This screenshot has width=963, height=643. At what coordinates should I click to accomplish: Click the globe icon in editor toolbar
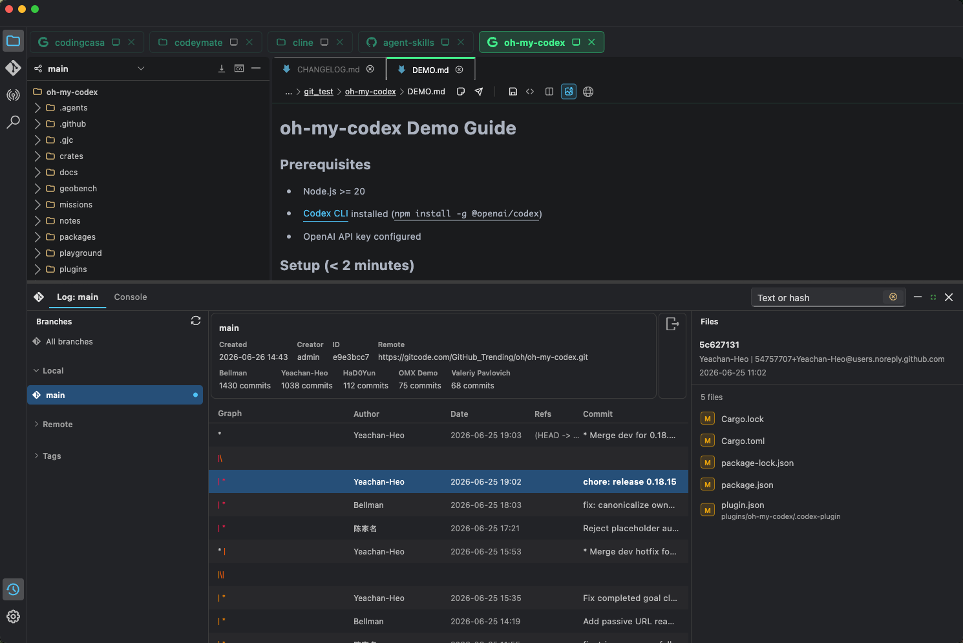(x=588, y=92)
